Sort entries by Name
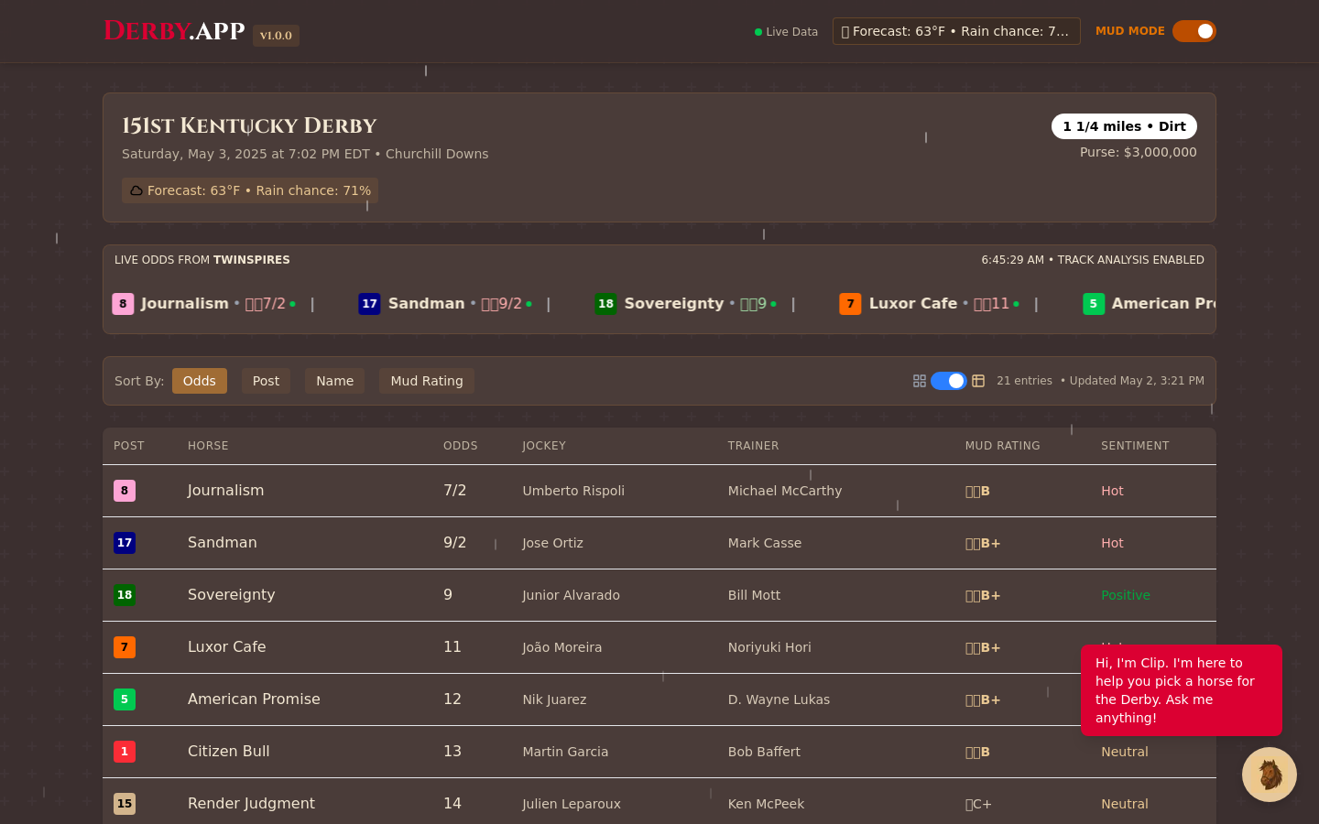 point(334,381)
